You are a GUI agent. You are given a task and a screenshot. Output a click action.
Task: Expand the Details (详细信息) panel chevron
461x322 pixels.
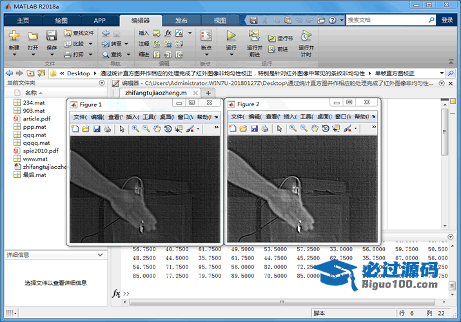click(100, 255)
